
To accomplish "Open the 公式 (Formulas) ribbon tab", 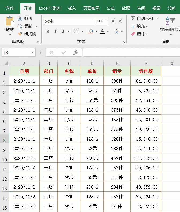I will pyautogui.click(x=110, y=8).
